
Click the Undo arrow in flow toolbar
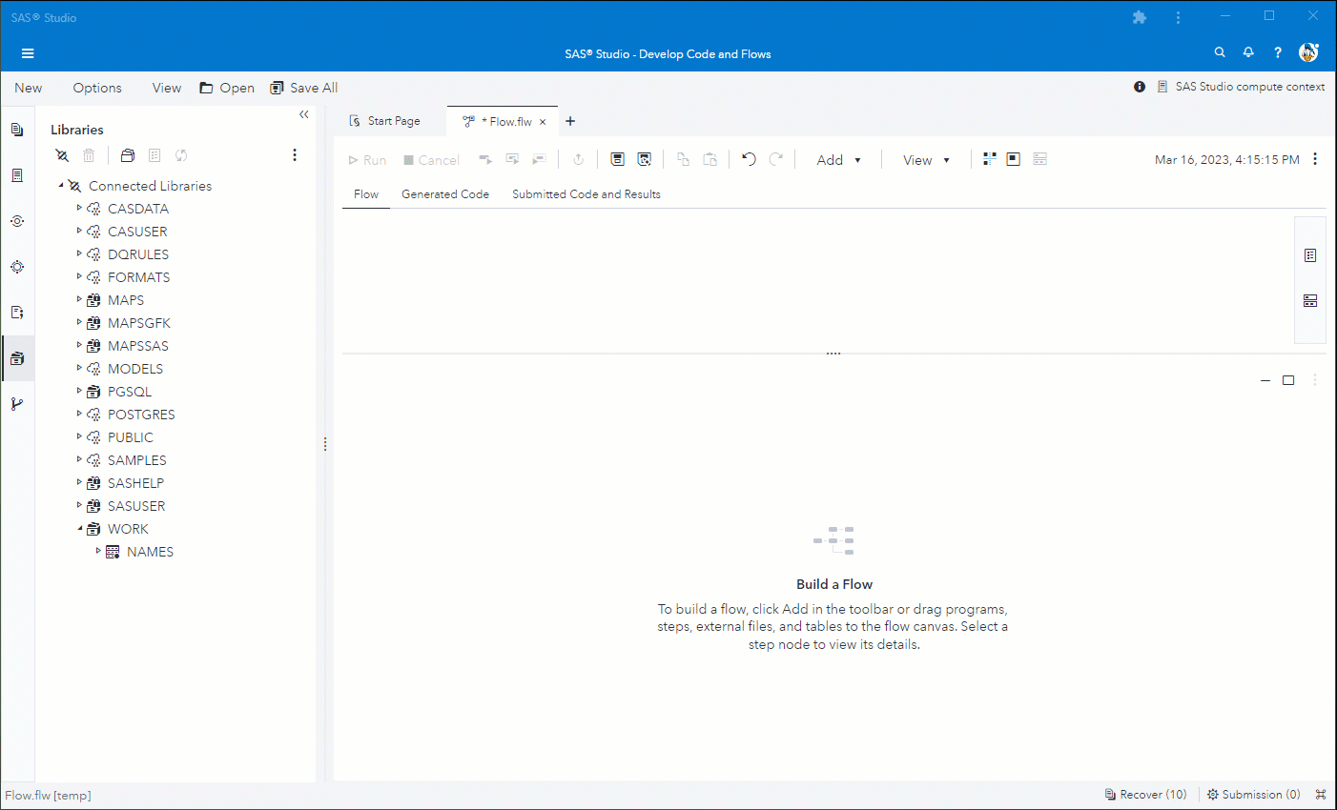pyautogui.click(x=750, y=159)
